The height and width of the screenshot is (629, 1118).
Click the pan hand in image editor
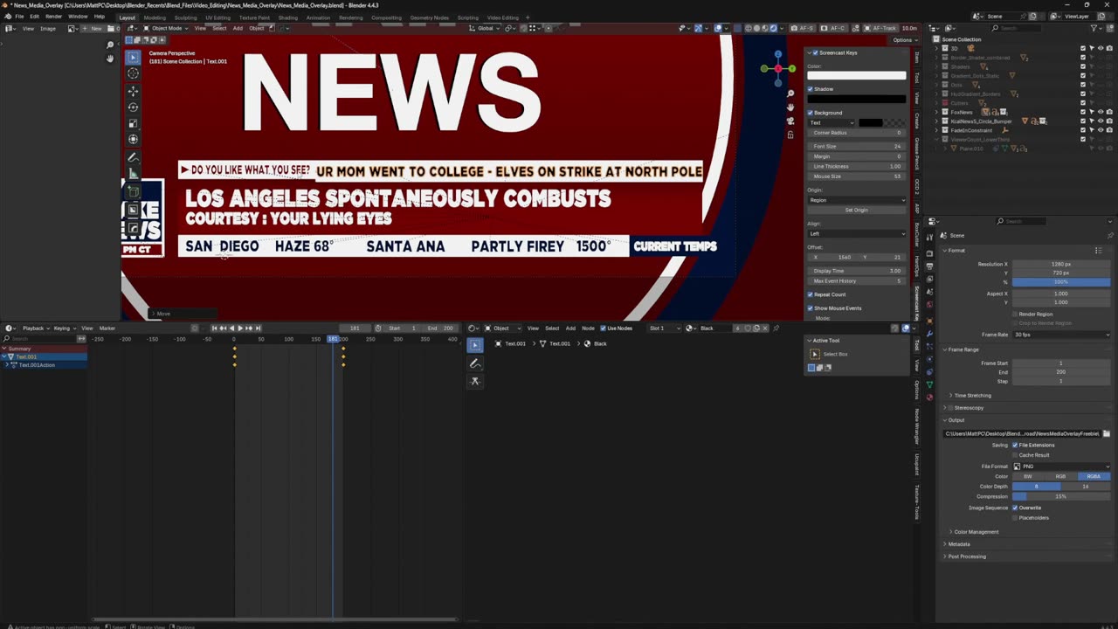point(110,59)
